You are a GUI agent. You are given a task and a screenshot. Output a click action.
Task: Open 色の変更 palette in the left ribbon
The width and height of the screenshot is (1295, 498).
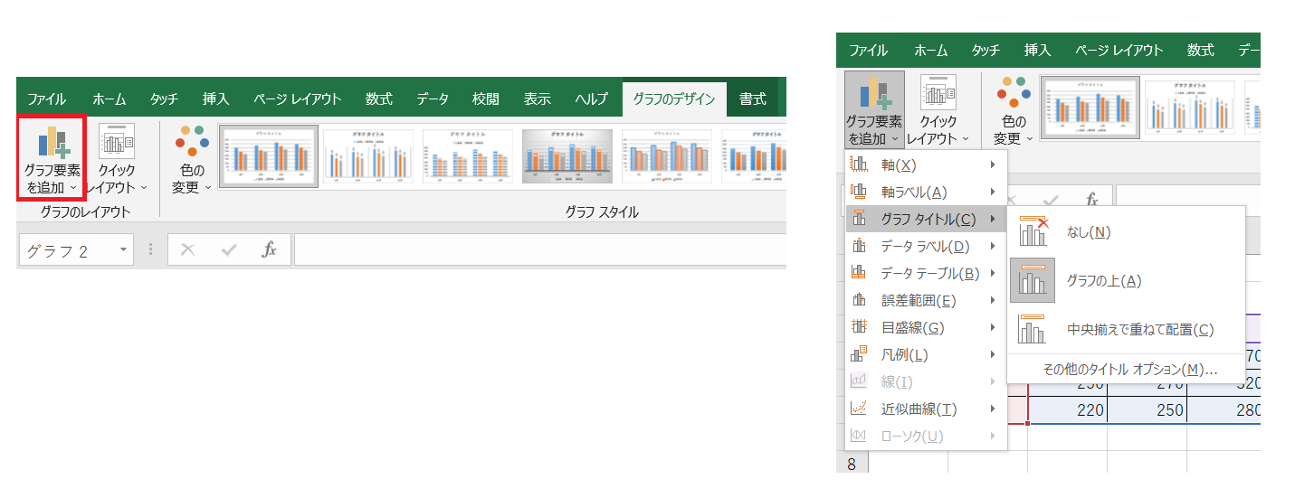click(192, 158)
